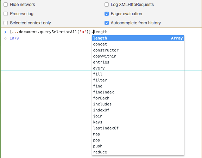
Task: Uncheck the Eager evaluation checkbox
Action: click(107, 14)
